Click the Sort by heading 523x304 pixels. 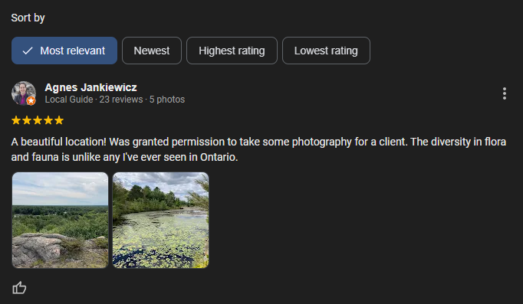point(28,18)
